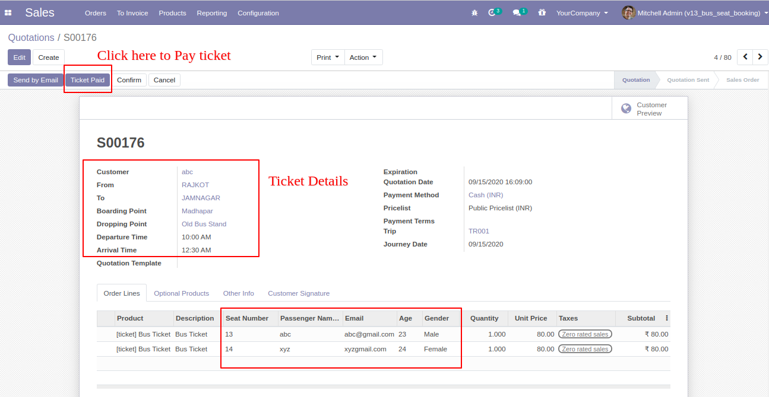Open the apps grid menu icon

(8, 12)
